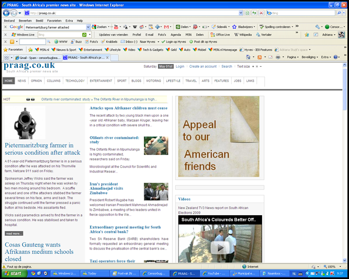Open 'Cosas Gauteng wants Afrikaans medium schools closed' headline
The height and width of the screenshot is (279, 349).
point(39,252)
